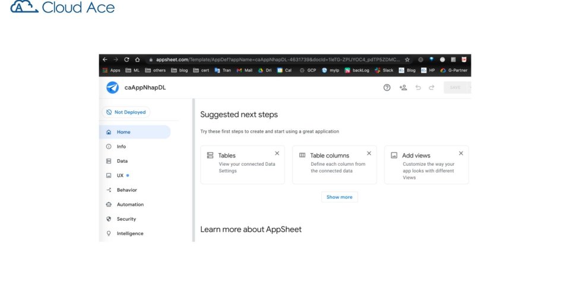Open the backLog bookmark
The height and width of the screenshot is (296, 570).
pos(357,70)
